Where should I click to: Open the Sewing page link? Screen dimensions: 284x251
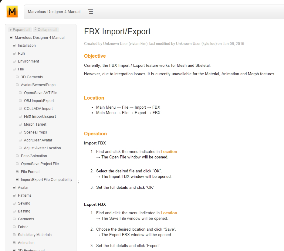coord(24,203)
